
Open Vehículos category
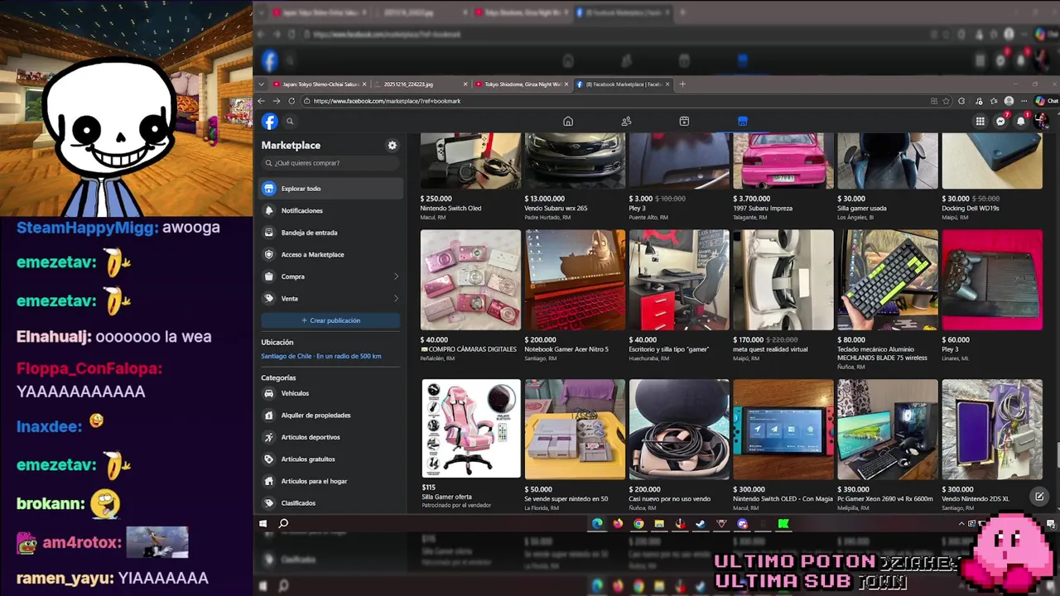pos(331,393)
